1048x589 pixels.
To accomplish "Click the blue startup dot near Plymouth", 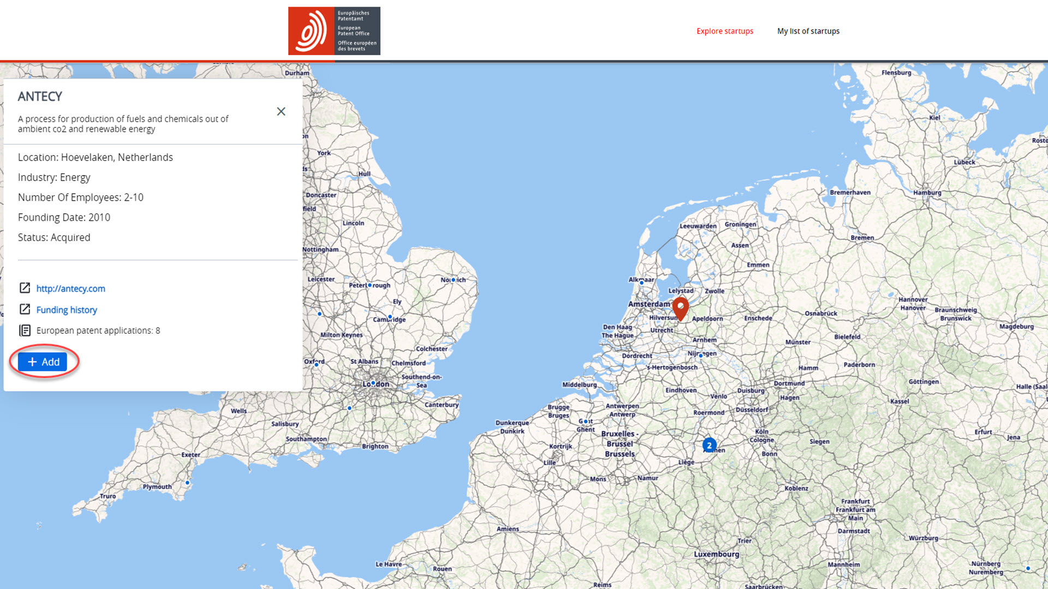I will [187, 483].
